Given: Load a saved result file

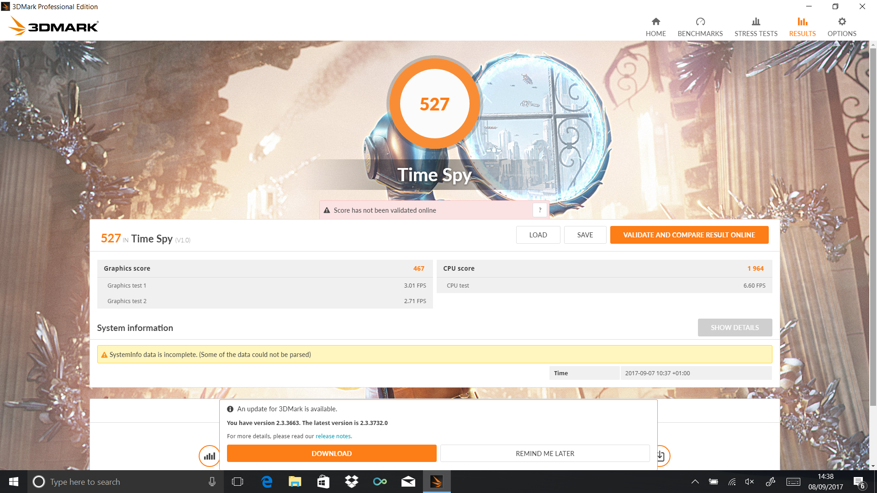Looking at the screenshot, I should coord(538,235).
